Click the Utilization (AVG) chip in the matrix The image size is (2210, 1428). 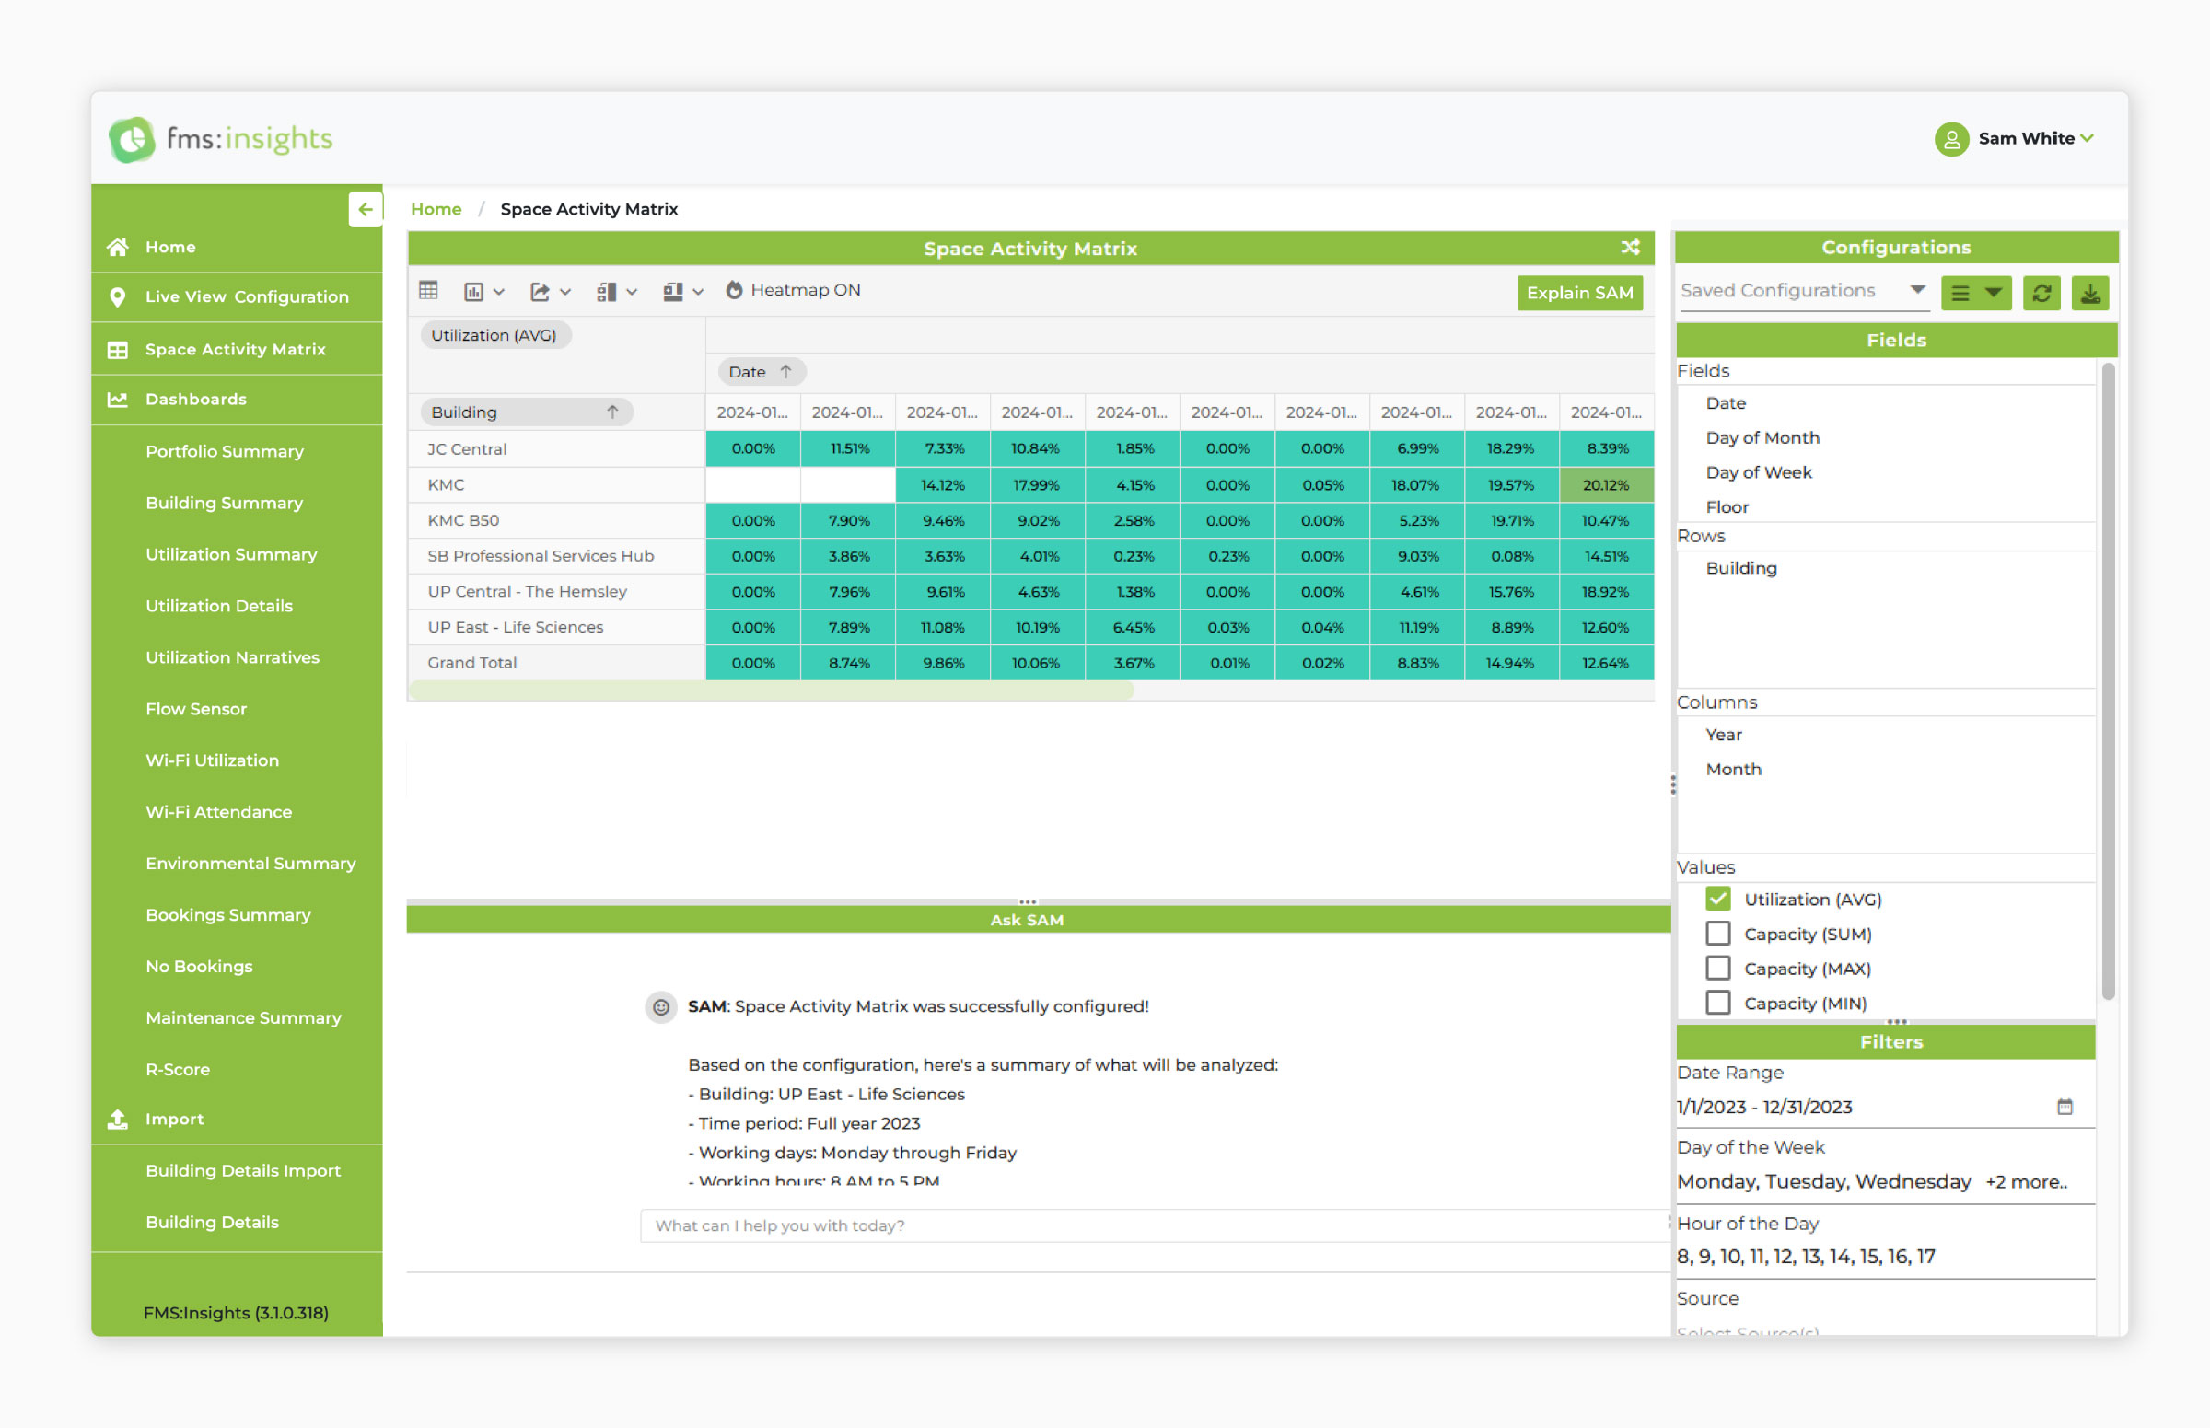coord(494,336)
